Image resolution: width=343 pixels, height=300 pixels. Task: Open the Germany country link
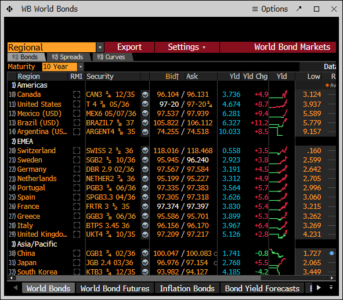(32, 169)
